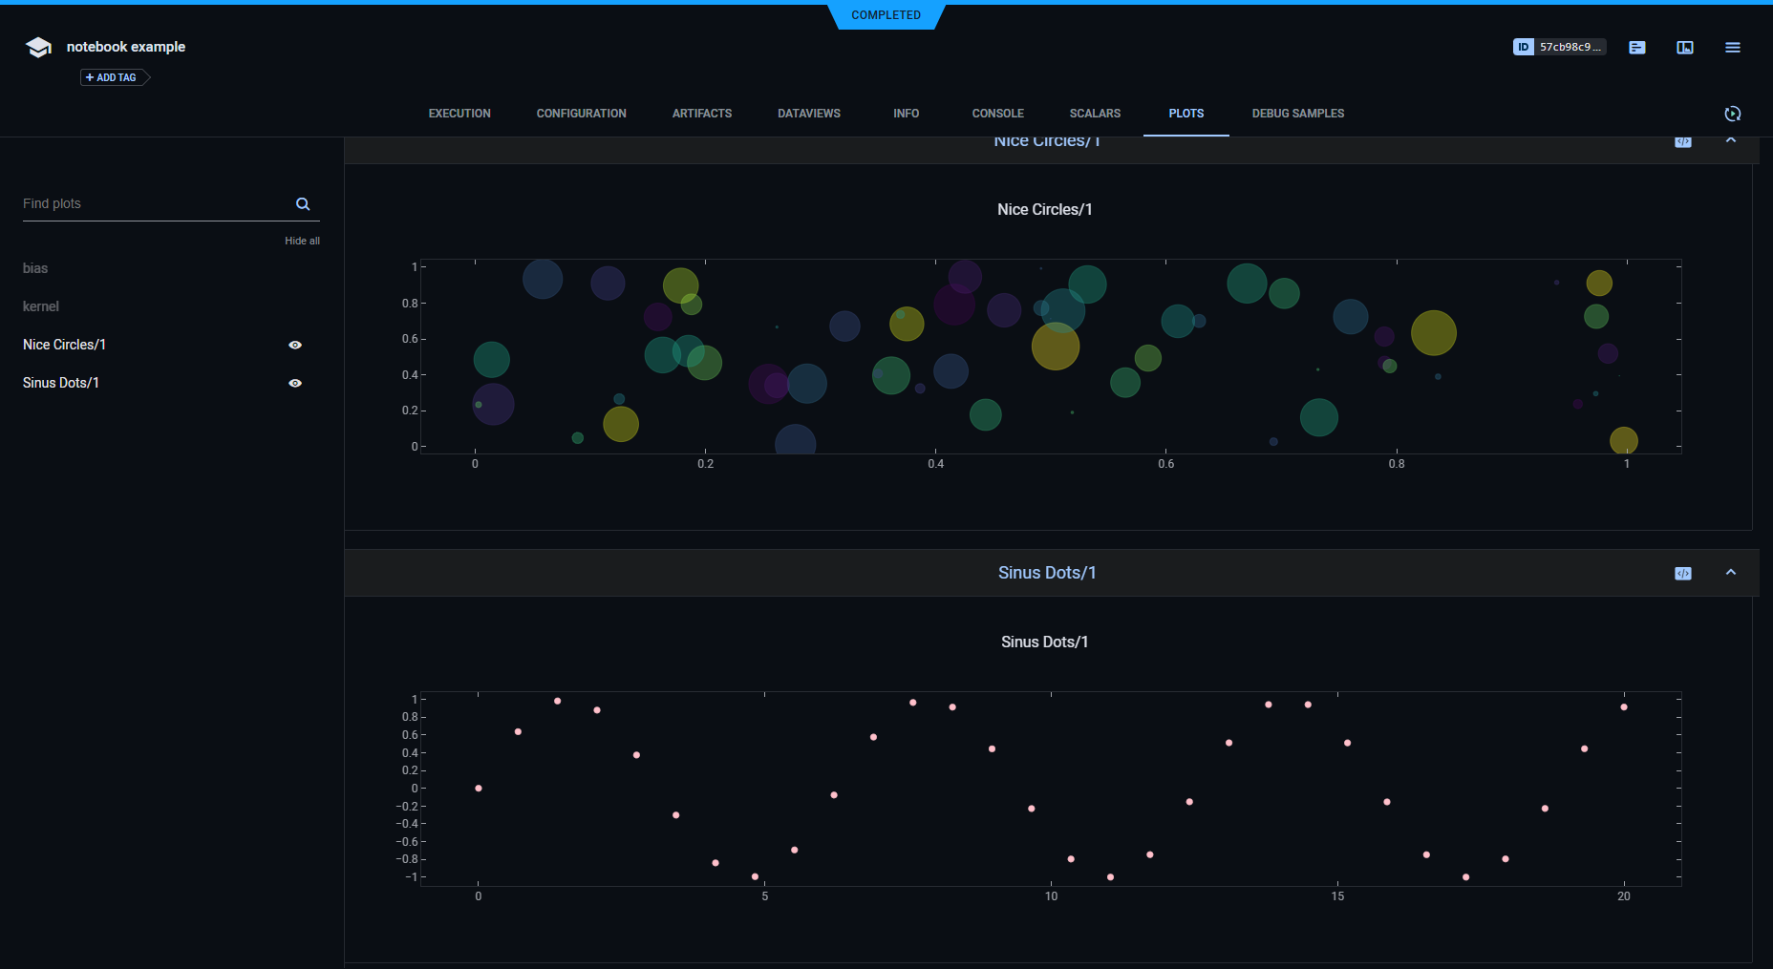
Task: Collapse the Sinus Dots/1 plot section
Action: point(1731,573)
